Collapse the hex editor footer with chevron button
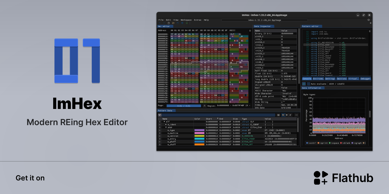The image size is (389, 194). (x=205, y=105)
